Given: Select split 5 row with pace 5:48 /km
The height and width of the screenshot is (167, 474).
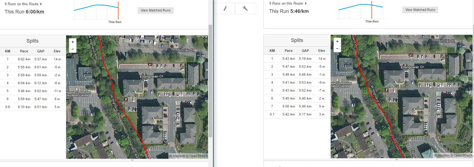Looking at the screenshot, I should coord(33,91).
